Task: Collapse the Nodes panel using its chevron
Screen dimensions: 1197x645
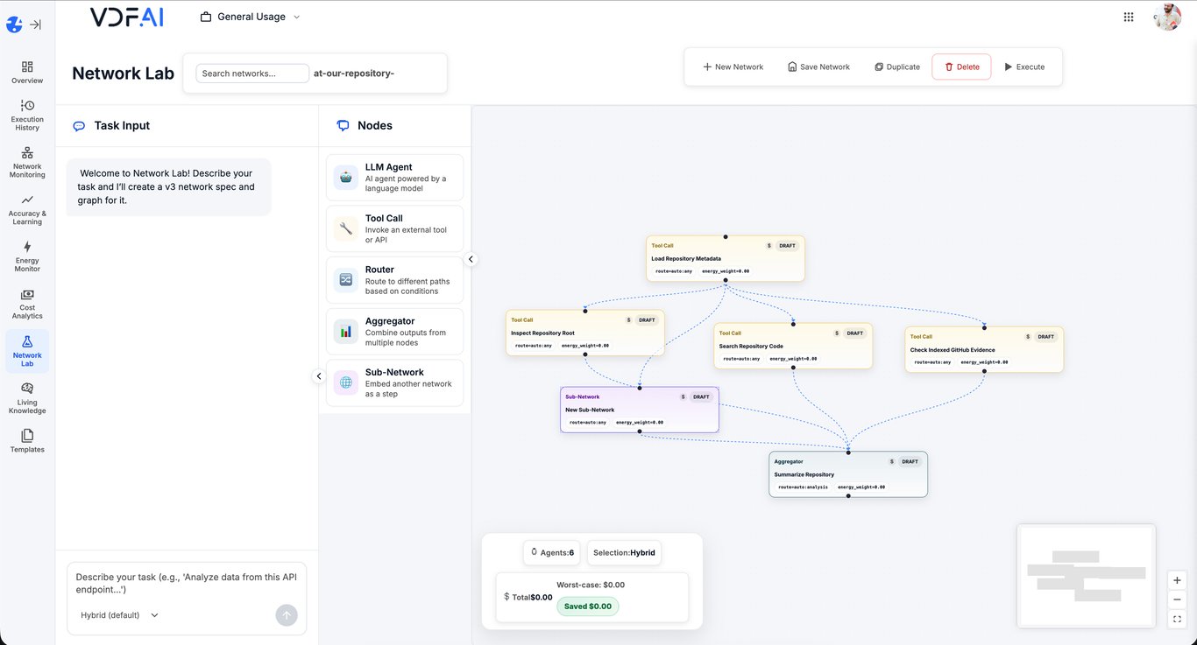Action: click(x=471, y=259)
